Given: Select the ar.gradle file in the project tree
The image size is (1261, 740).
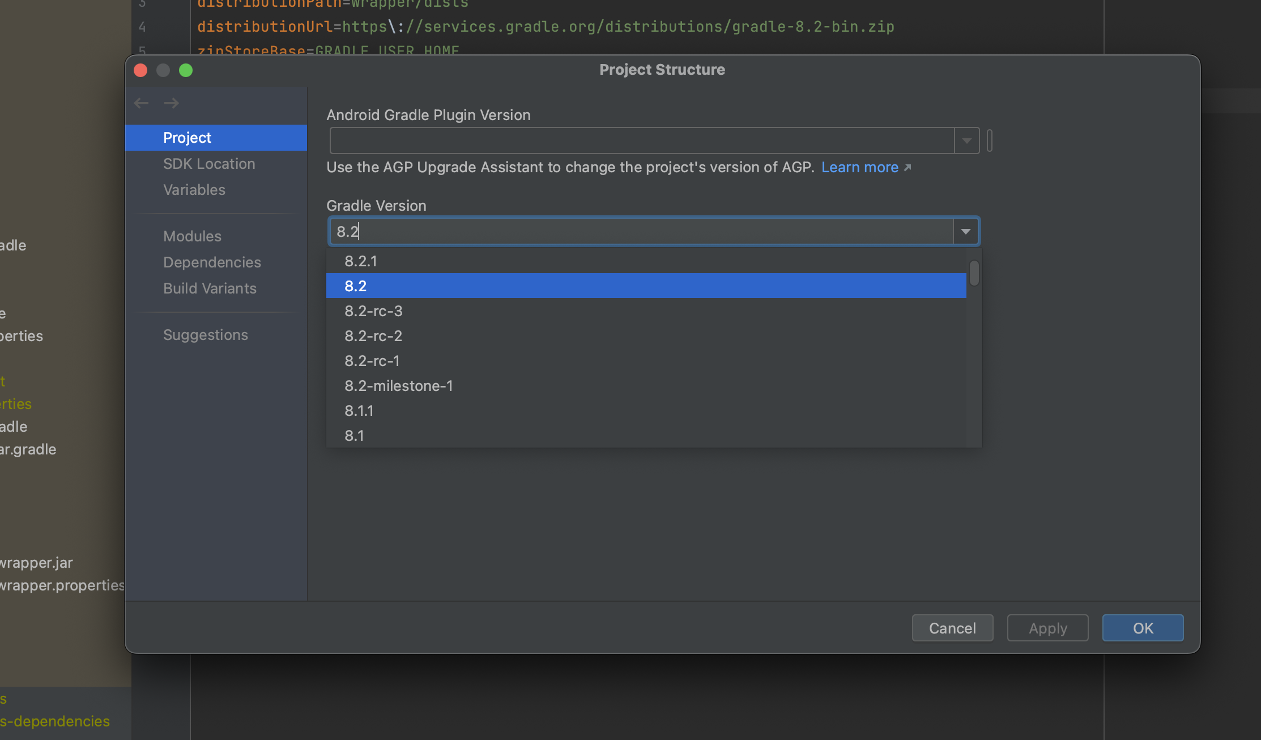Looking at the screenshot, I should pyautogui.click(x=28, y=449).
